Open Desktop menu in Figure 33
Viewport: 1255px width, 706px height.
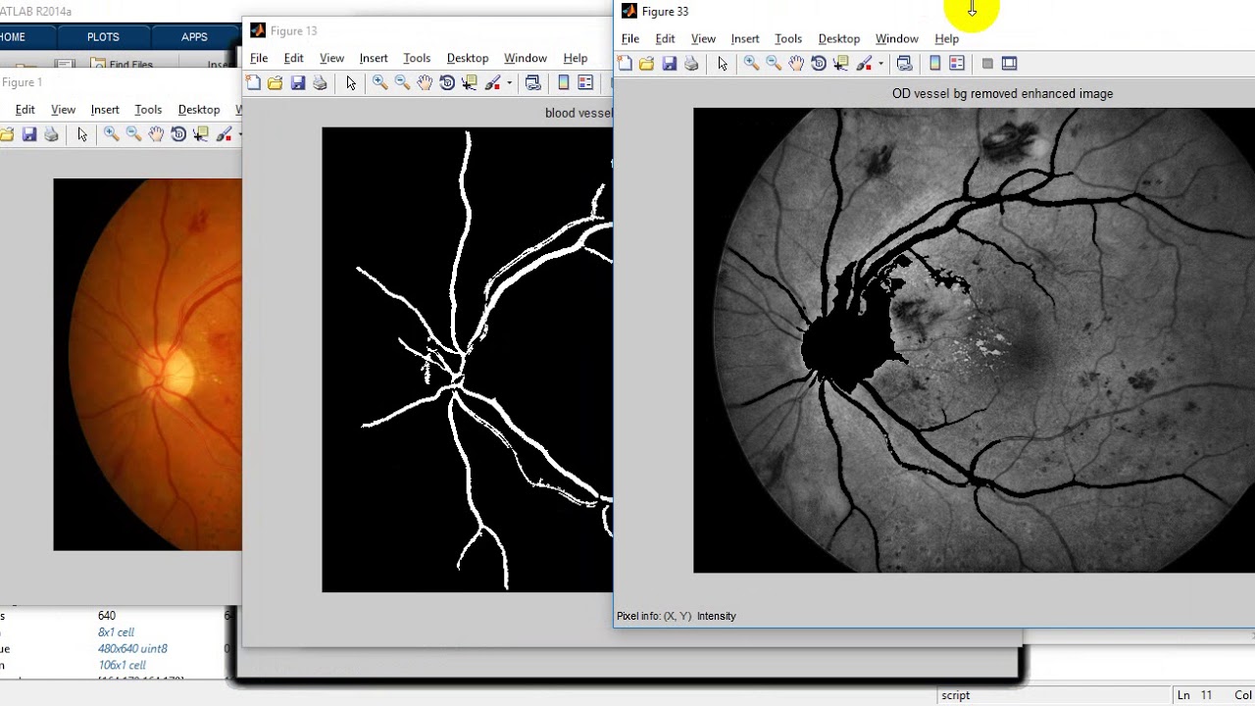[x=839, y=39]
